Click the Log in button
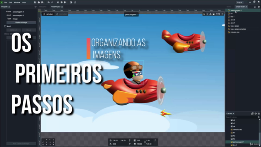 pos(240,2)
